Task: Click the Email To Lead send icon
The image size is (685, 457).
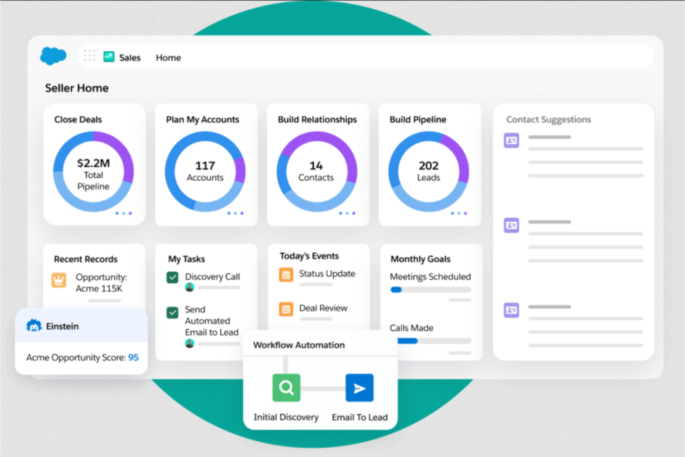Action: click(x=360, y=388)
